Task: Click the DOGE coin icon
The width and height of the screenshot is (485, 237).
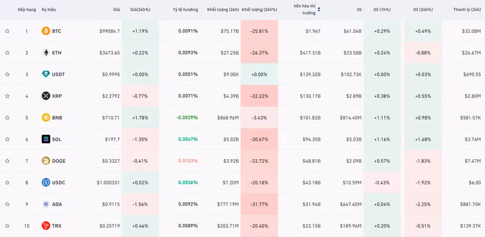Action: (46, 160)
